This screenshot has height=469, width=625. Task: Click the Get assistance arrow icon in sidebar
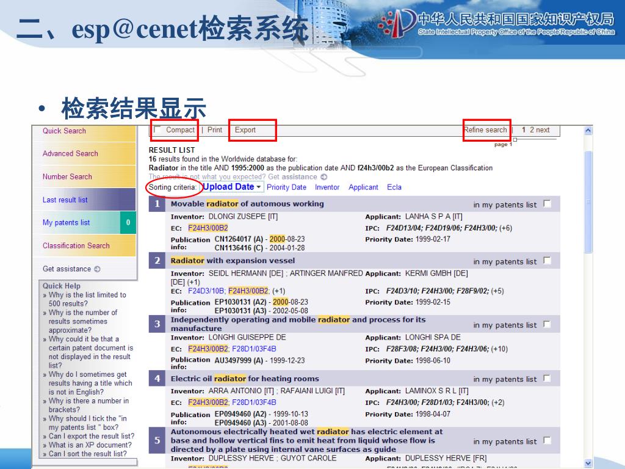(97, 269)
